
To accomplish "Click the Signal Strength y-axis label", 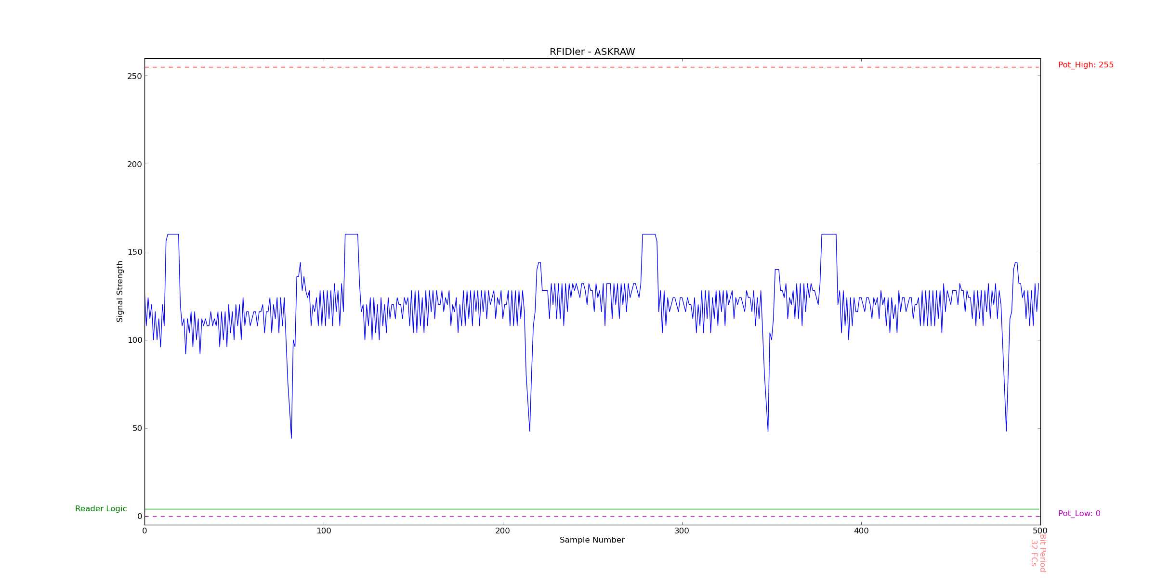I will [x=120, y=291].
